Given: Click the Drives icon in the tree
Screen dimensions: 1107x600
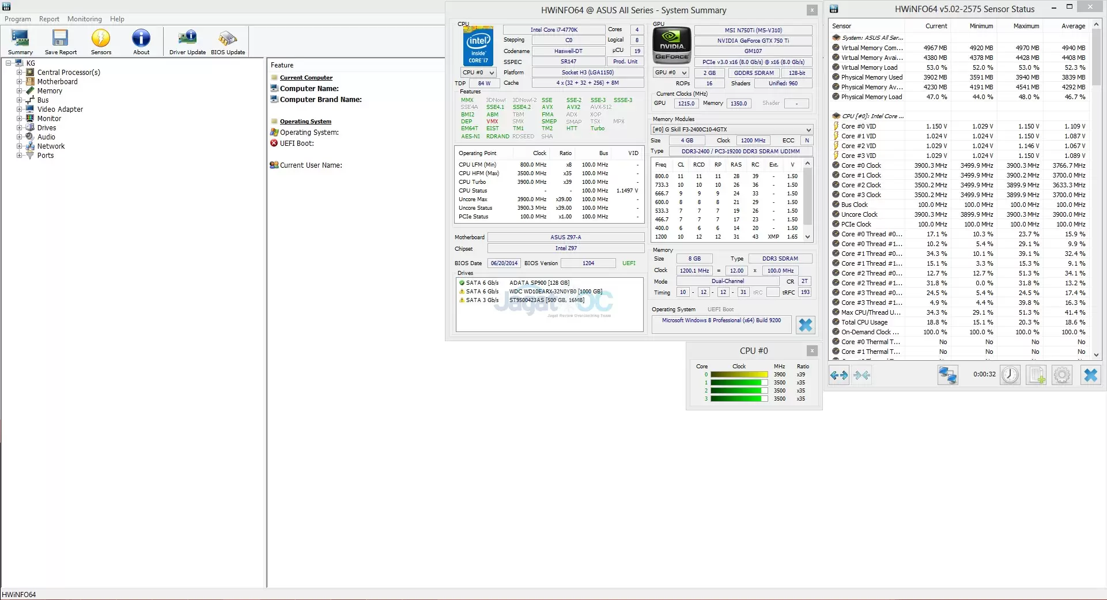Looking at the screenshot, I should point(30,127).
